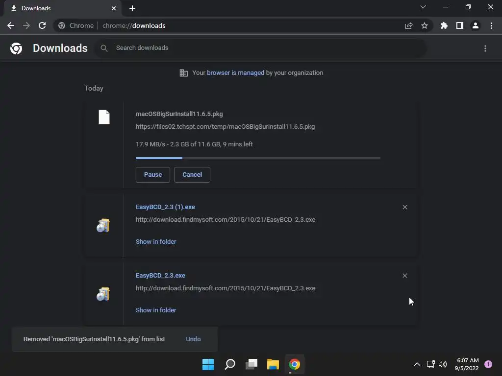Screen dimensions: 502x376
Task: Open Task View on the taskbar
Action: (251, 364)
